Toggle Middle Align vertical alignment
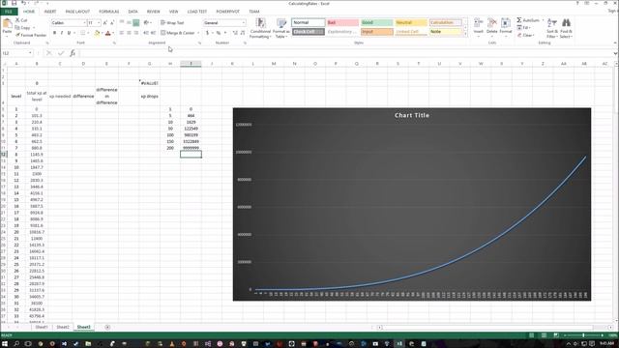The width and height of the screenshot is (619, 348). pyautogui.click(x=129, y=23)
